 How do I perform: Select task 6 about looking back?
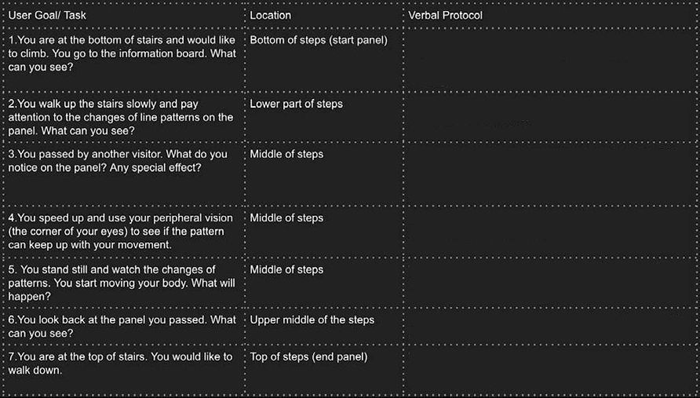coord(122,327)
